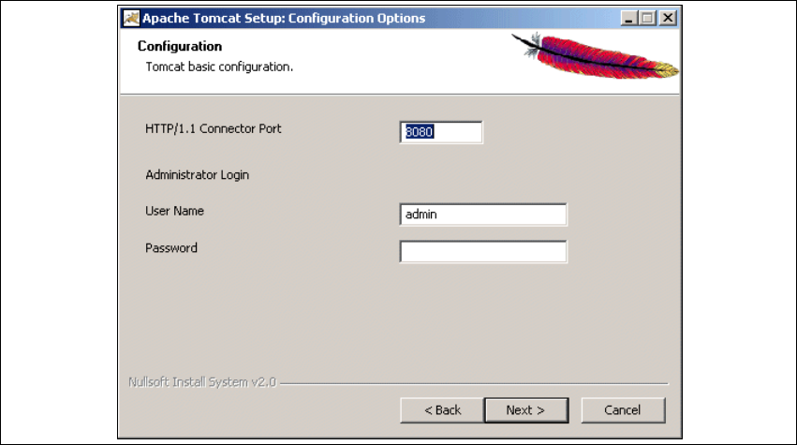Viewport: 797px width, 445px height.
Task: Click the Password label
Action: pyautogui.click(x=171, y=248)
